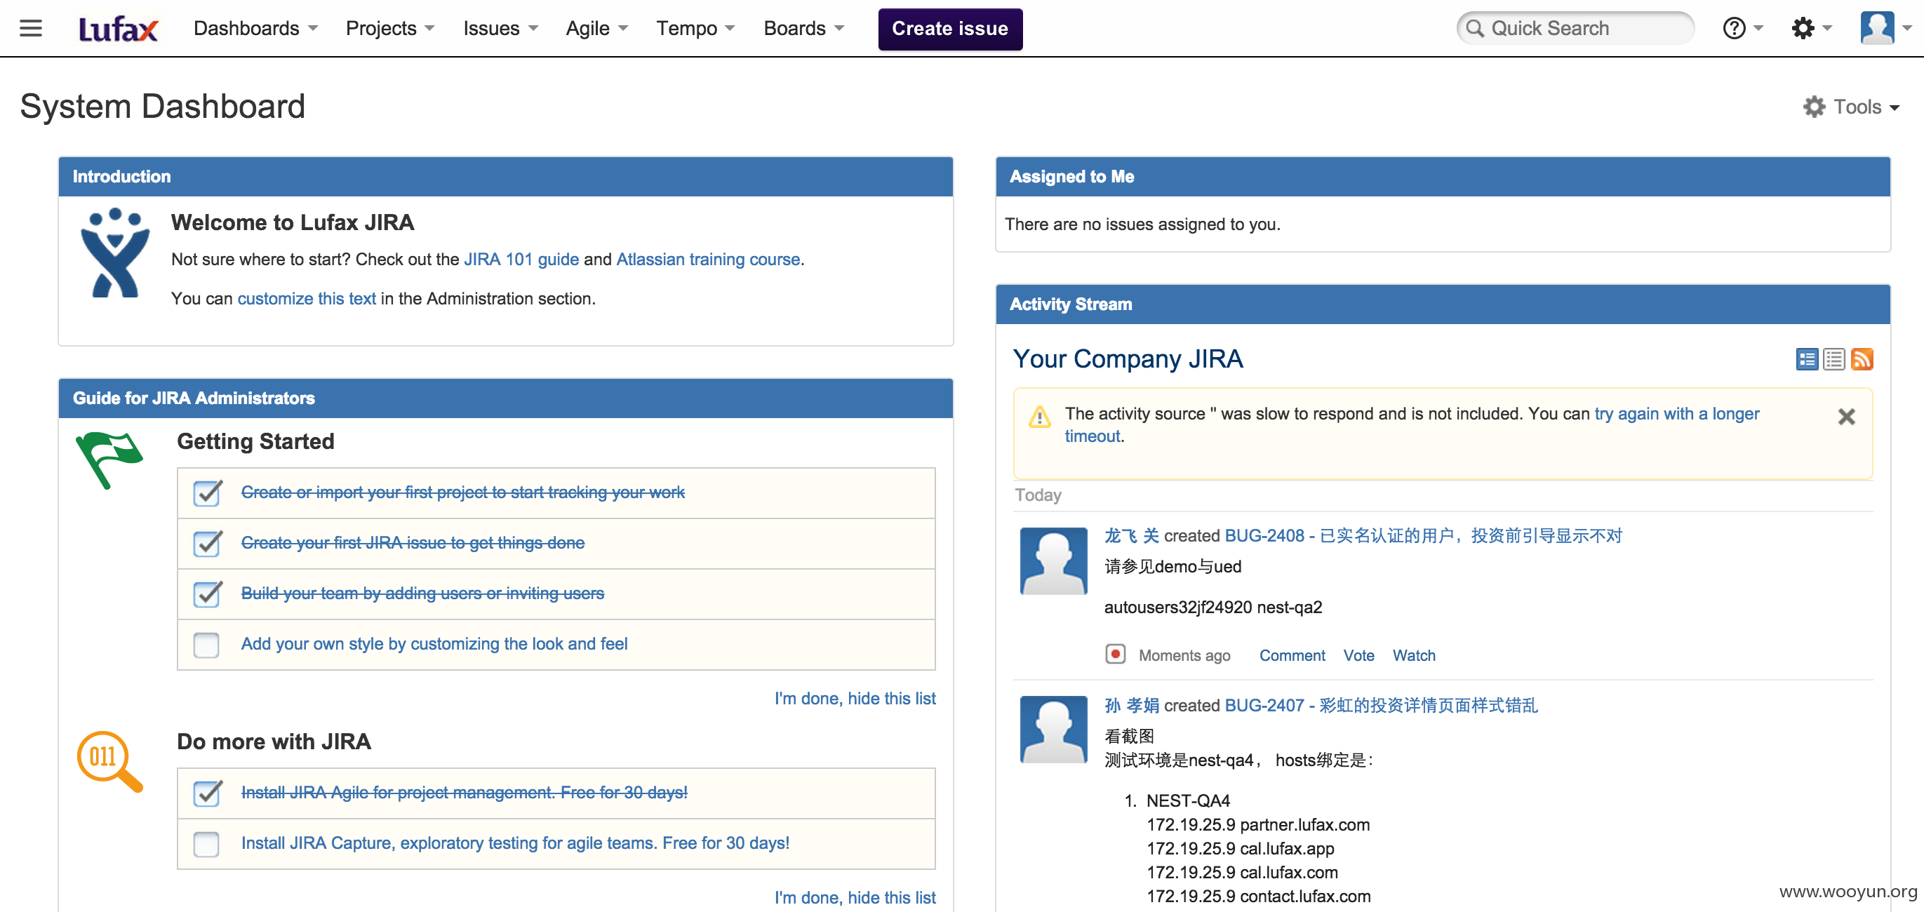Switch activity stream to full view icon

click(x=1807, y=359)
